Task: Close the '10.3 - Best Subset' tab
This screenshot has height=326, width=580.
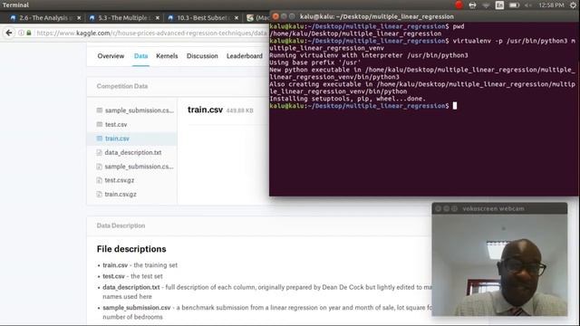Action: tap(237, 18)
